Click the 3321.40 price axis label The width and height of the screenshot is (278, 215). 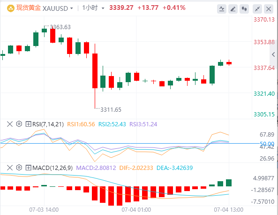264,93
